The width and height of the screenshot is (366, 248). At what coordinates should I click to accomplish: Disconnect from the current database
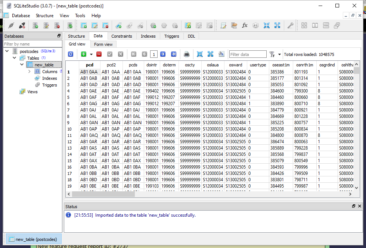tap(21, 25)
